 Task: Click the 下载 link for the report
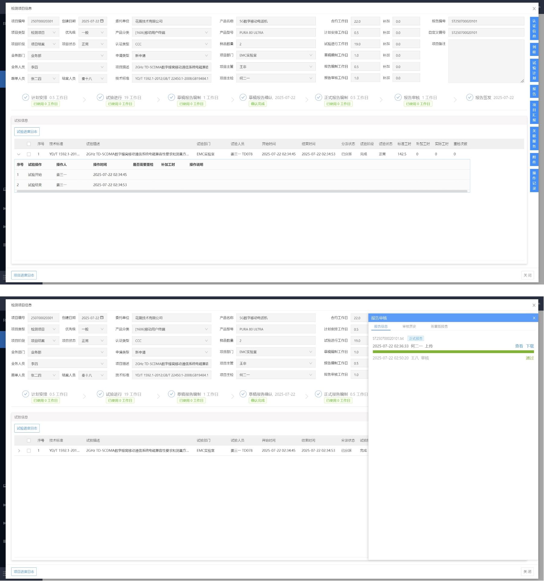point(530,346)
